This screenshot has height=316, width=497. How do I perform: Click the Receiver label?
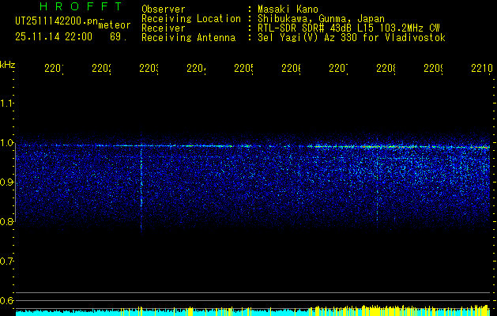click(x=164, y=28)
